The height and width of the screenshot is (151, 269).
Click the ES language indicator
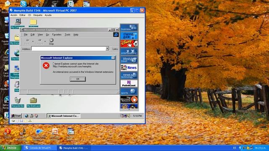point(235,148)
